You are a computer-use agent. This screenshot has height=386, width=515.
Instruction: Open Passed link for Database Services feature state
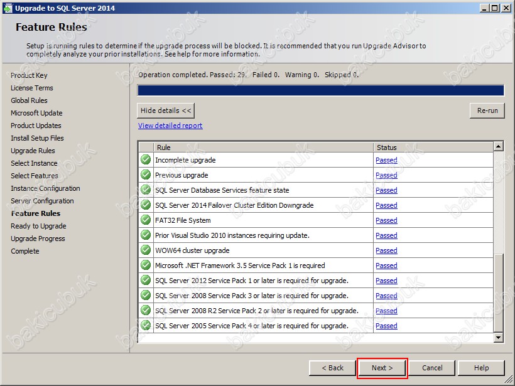[386, 190]
